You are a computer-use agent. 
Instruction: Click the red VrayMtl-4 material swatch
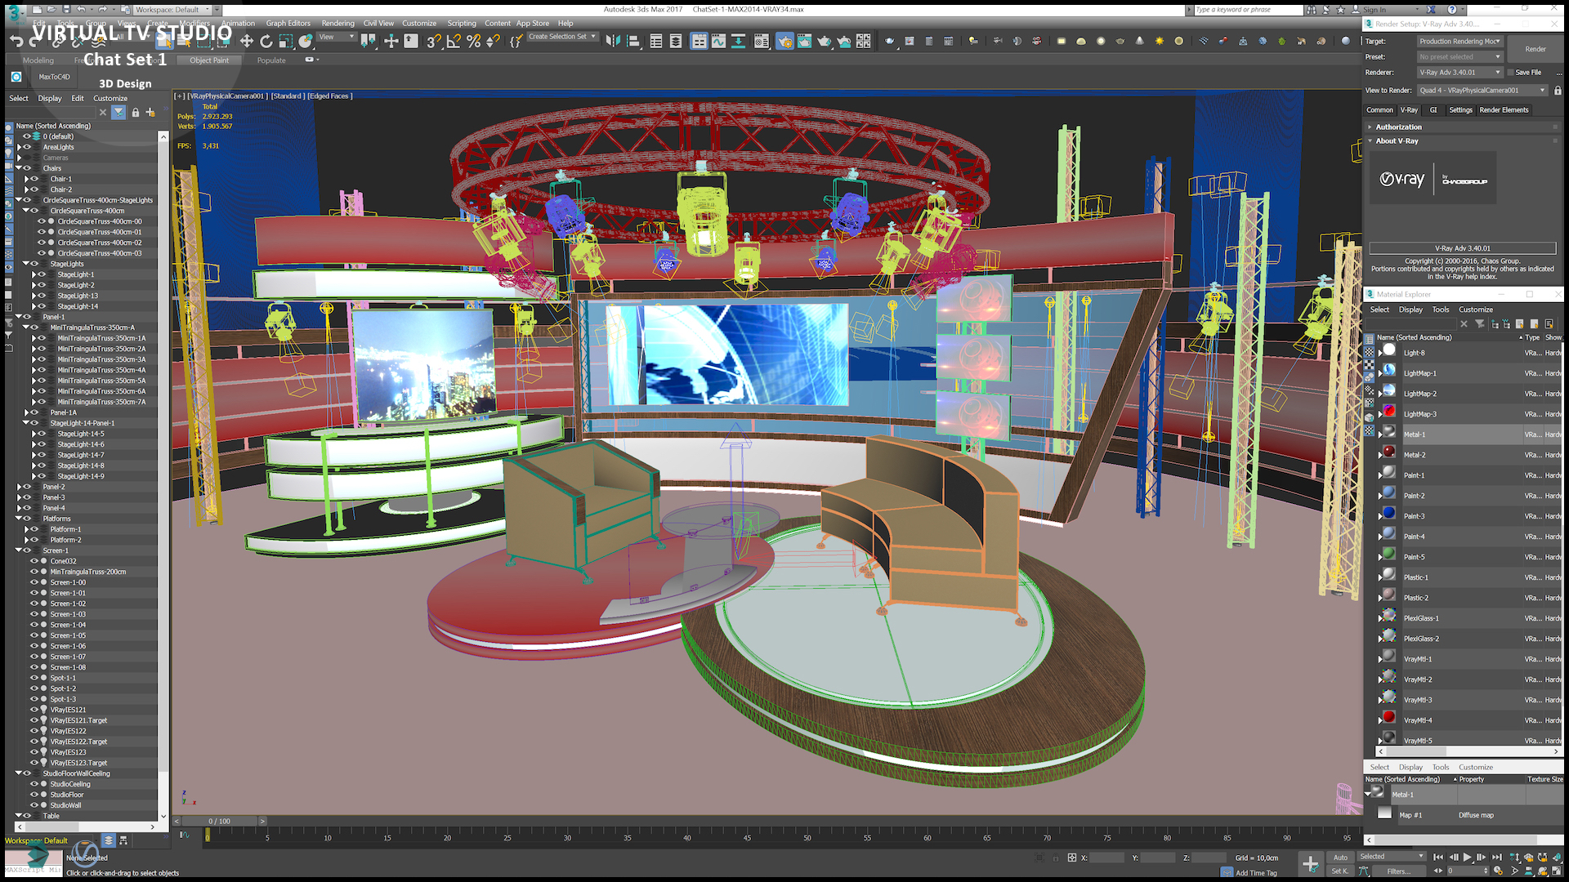pyautogui.click(x=1388, y=718)
